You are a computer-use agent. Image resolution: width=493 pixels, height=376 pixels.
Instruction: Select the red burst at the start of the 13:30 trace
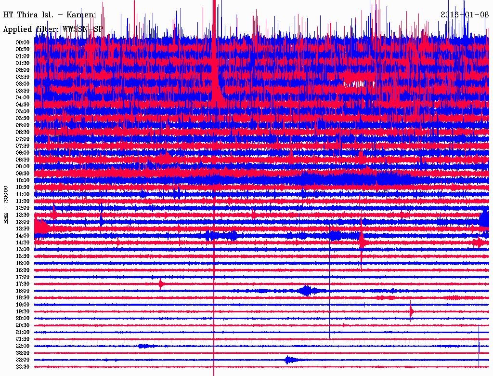coord(41,227)
